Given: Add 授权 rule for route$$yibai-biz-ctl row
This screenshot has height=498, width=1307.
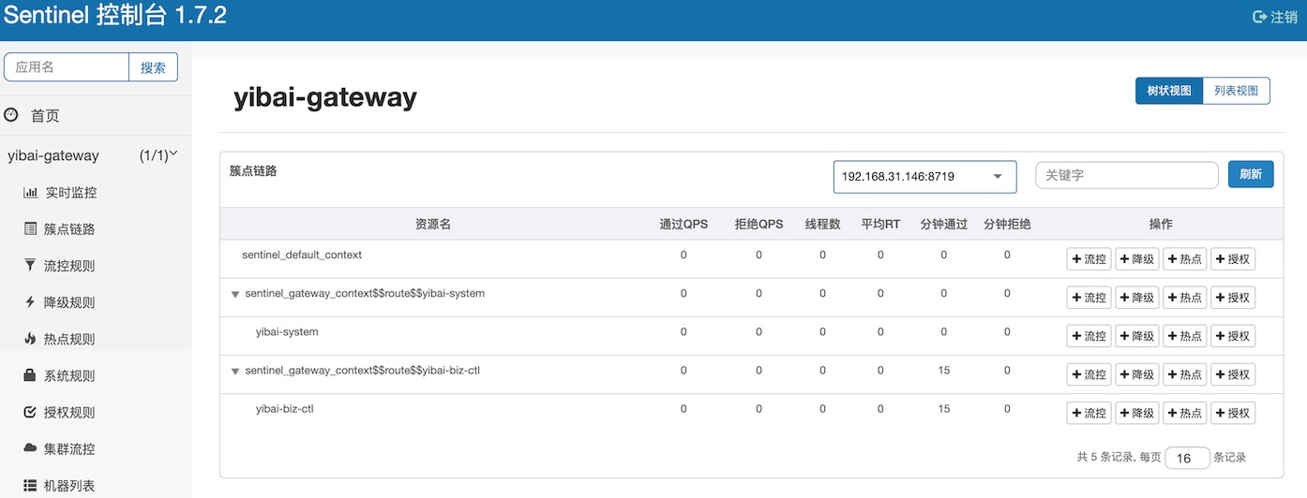Looking at the screenshot, I should tap(1233, 374).
